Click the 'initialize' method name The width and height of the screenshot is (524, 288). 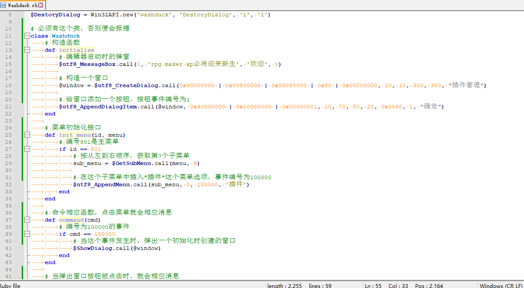(x=77, y=50)
